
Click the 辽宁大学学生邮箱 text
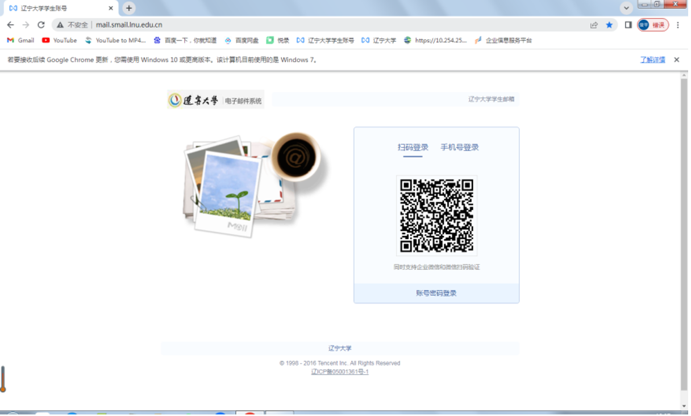coord(491,99)
